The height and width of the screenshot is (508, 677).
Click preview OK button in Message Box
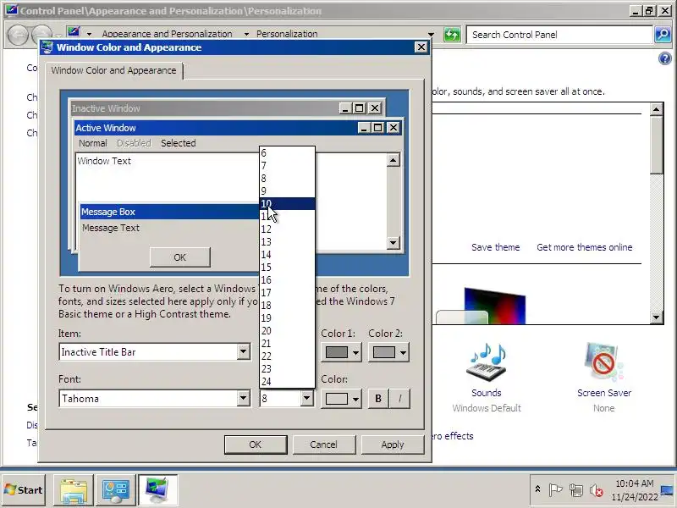[180, 257]
